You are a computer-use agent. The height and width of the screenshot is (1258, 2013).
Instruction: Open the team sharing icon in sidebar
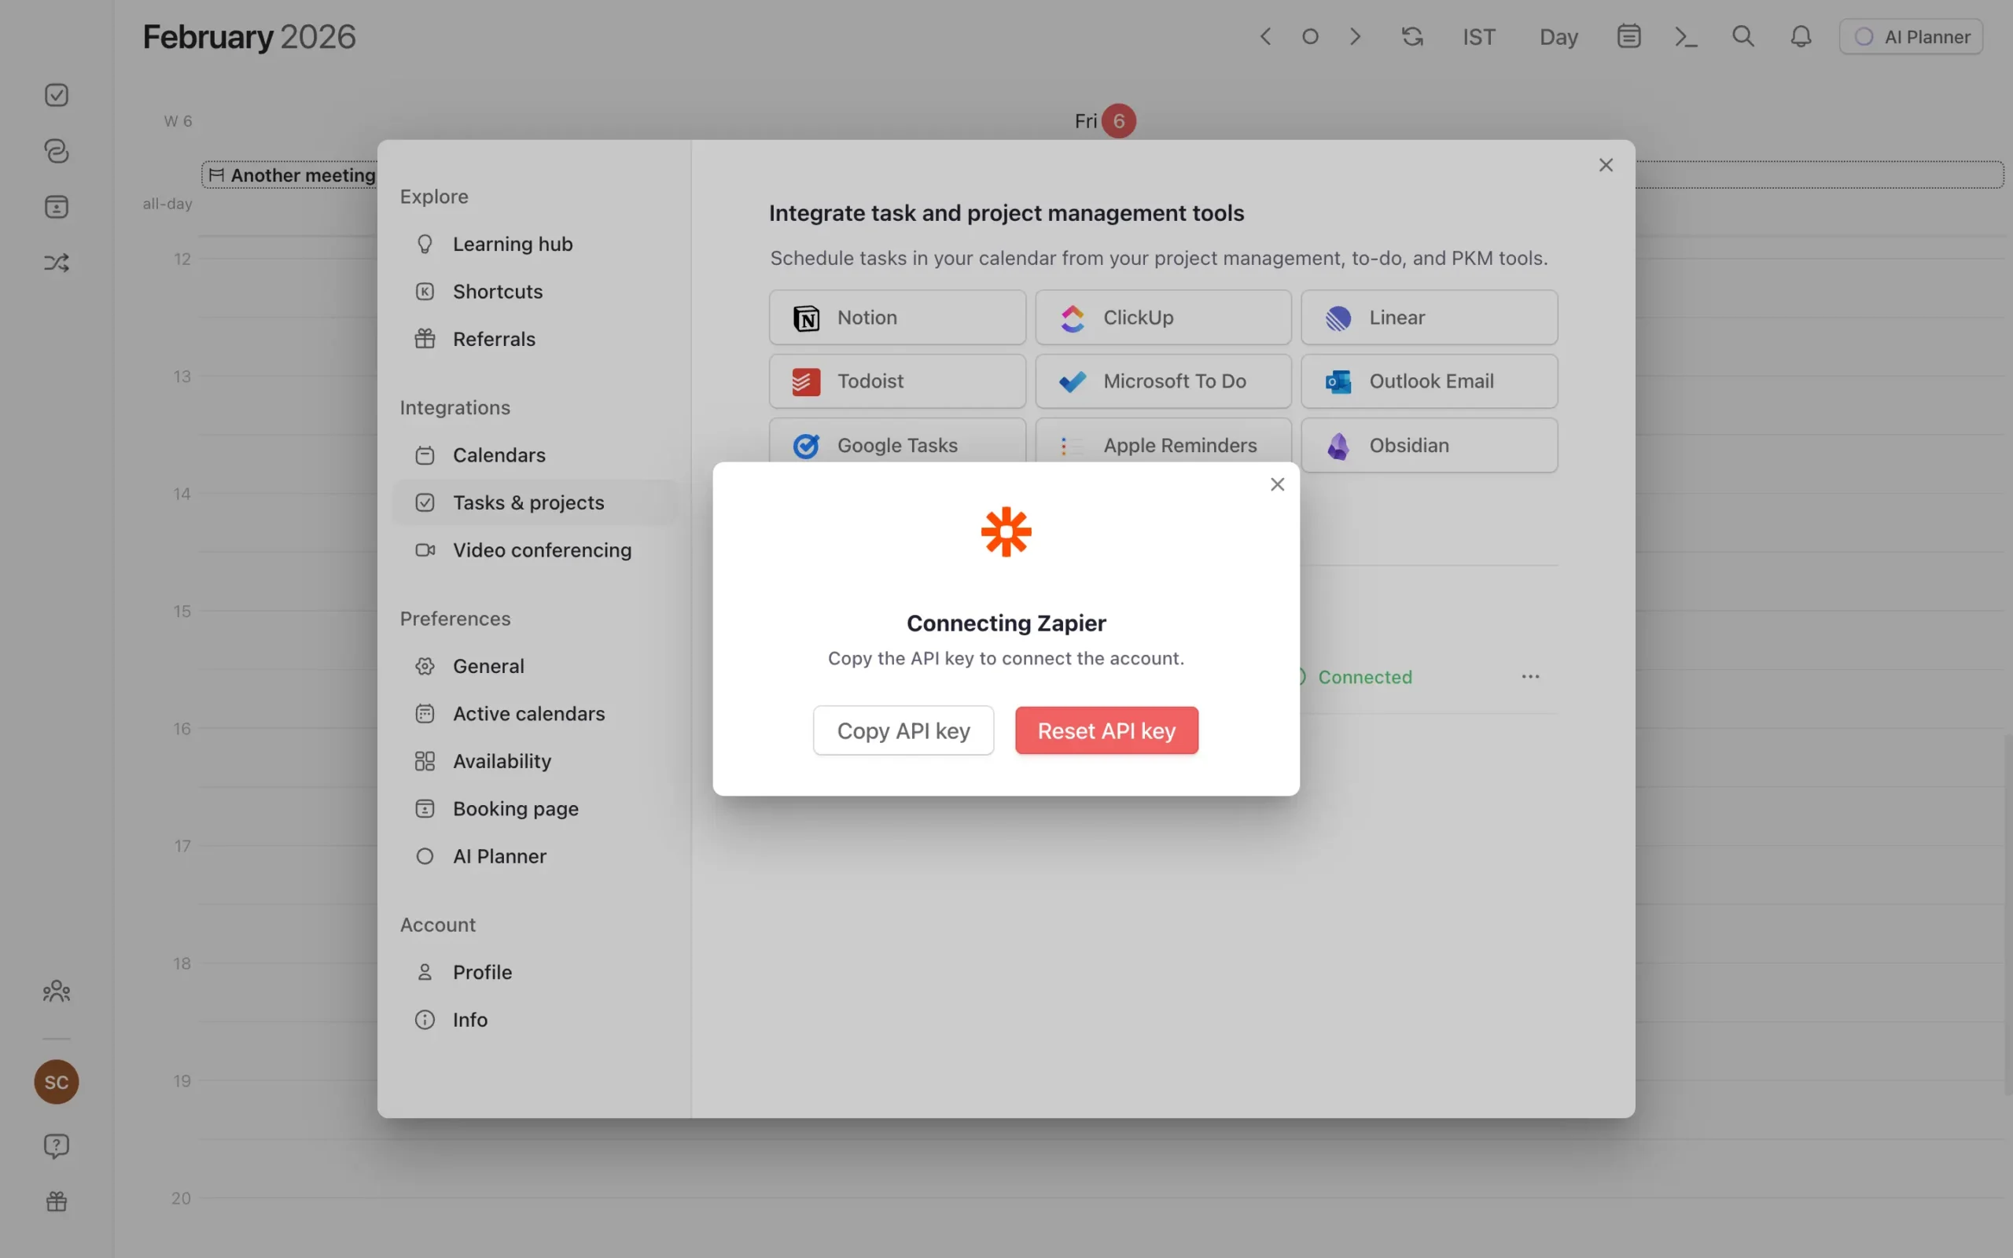tap(55, 990)
